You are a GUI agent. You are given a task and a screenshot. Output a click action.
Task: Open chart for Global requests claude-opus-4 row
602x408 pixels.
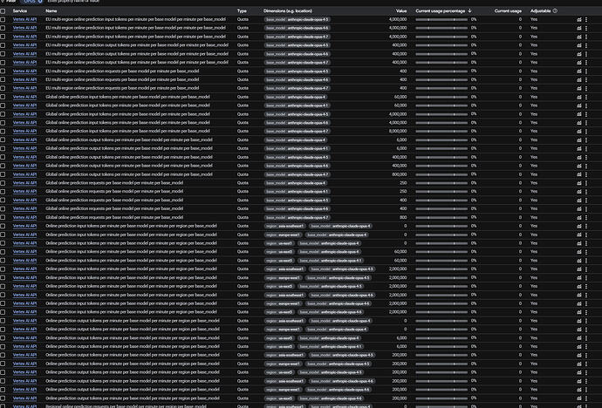pos(579,183)
